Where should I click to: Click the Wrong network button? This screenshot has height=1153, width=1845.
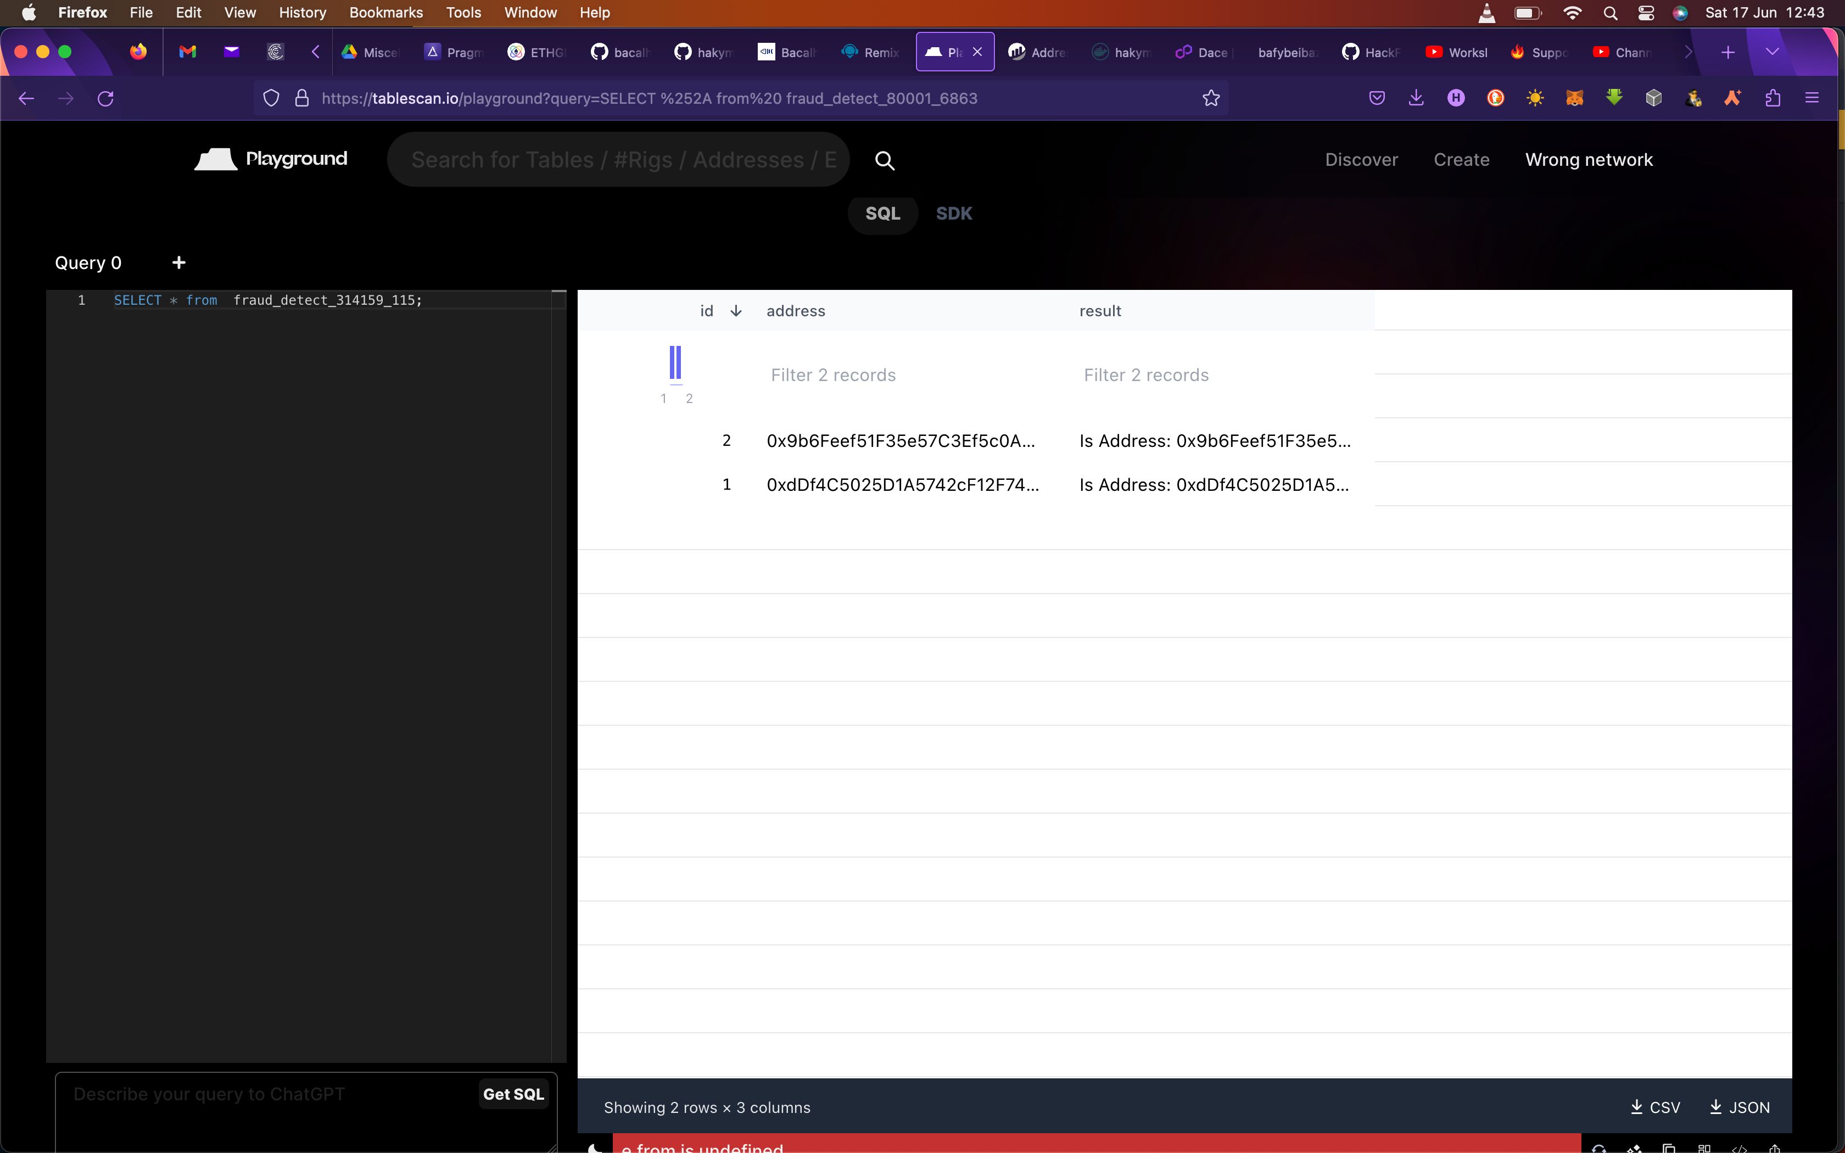click(x=1589, y=159)
